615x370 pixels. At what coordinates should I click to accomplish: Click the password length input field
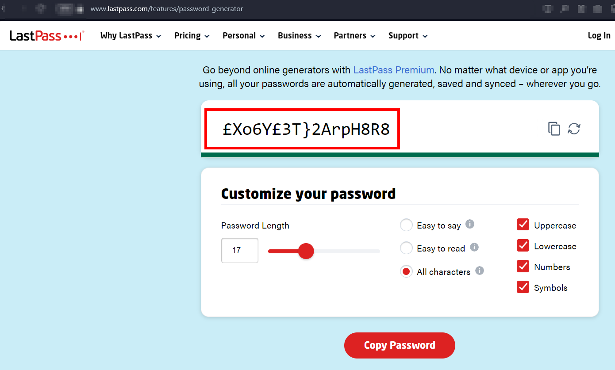point(239,251)
